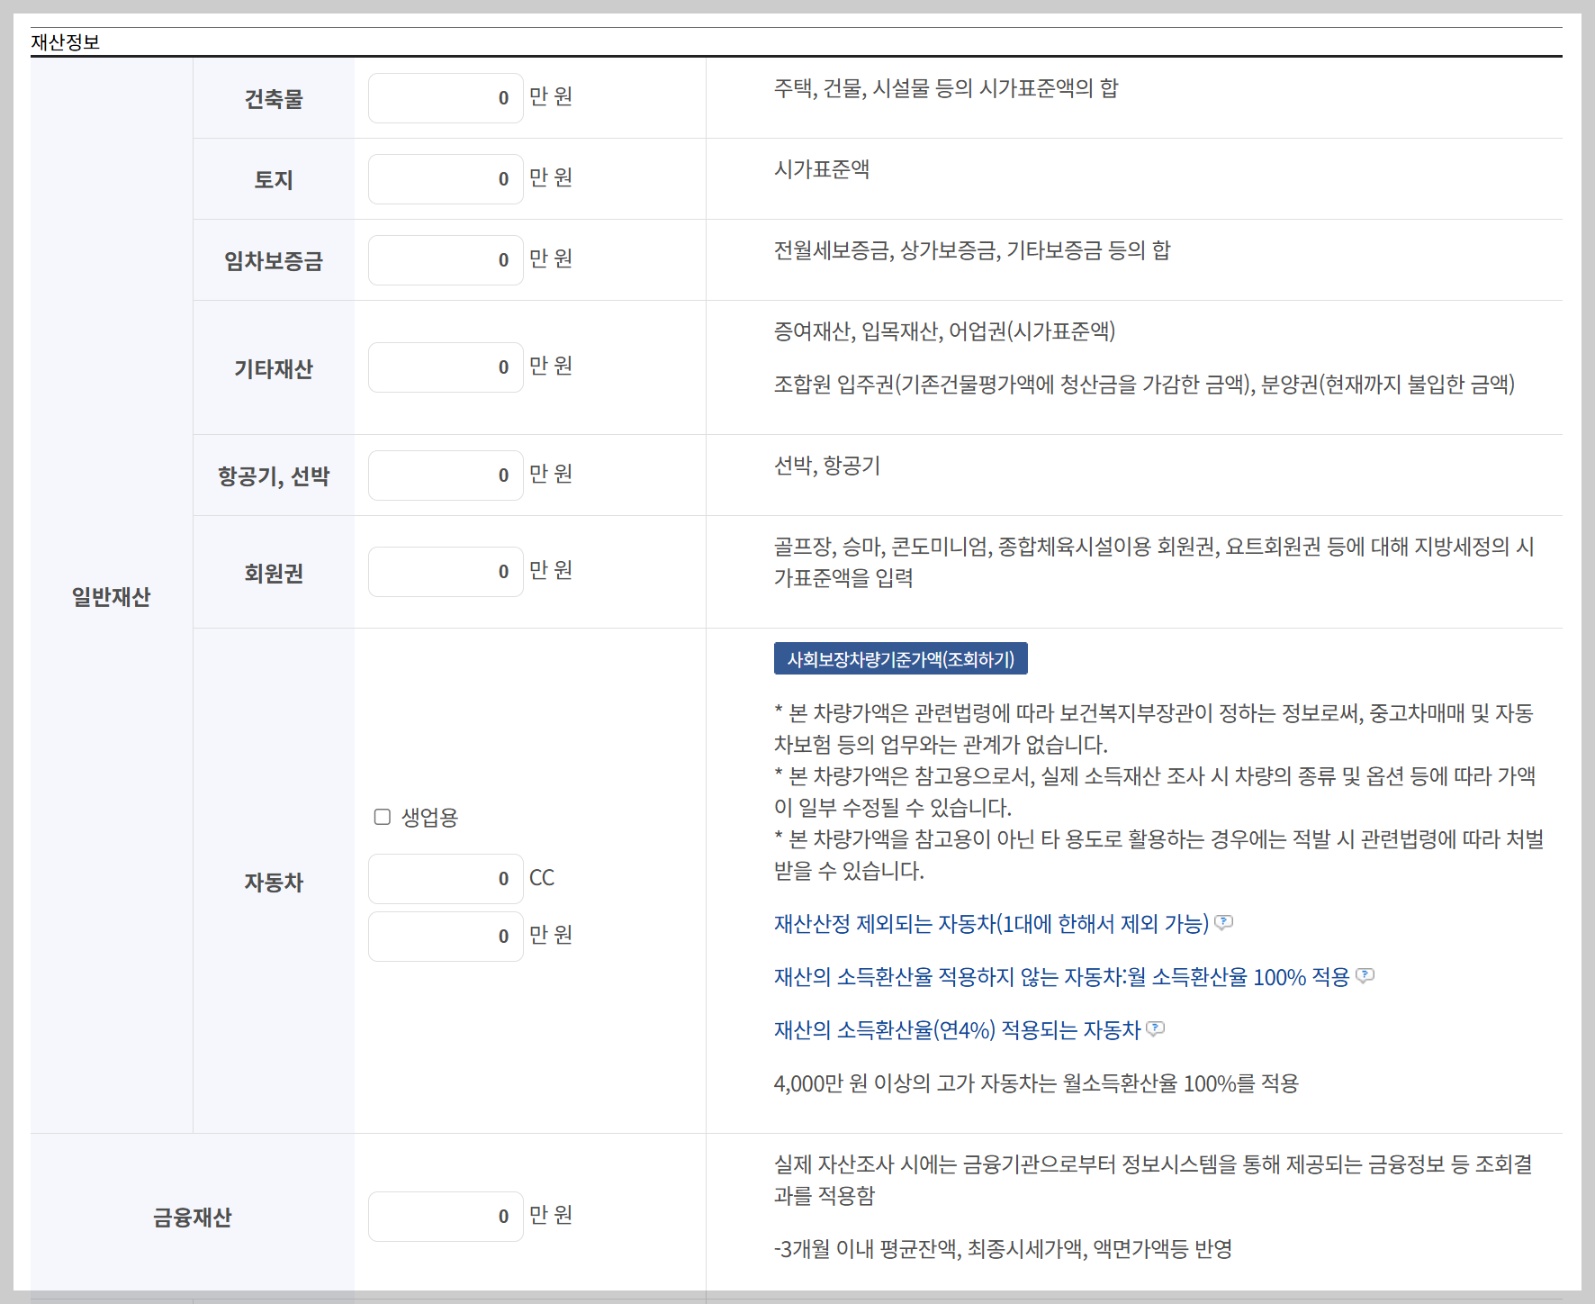Click the 자동차 만 원 value input

(x=446, y=937)
